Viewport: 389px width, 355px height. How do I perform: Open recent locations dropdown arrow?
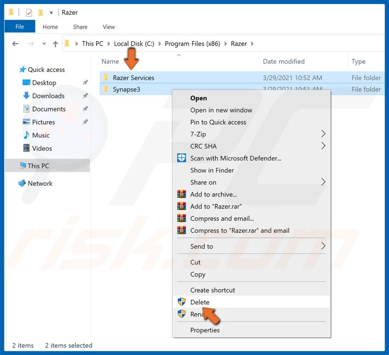pyautogui.click(x=44, y=44)
